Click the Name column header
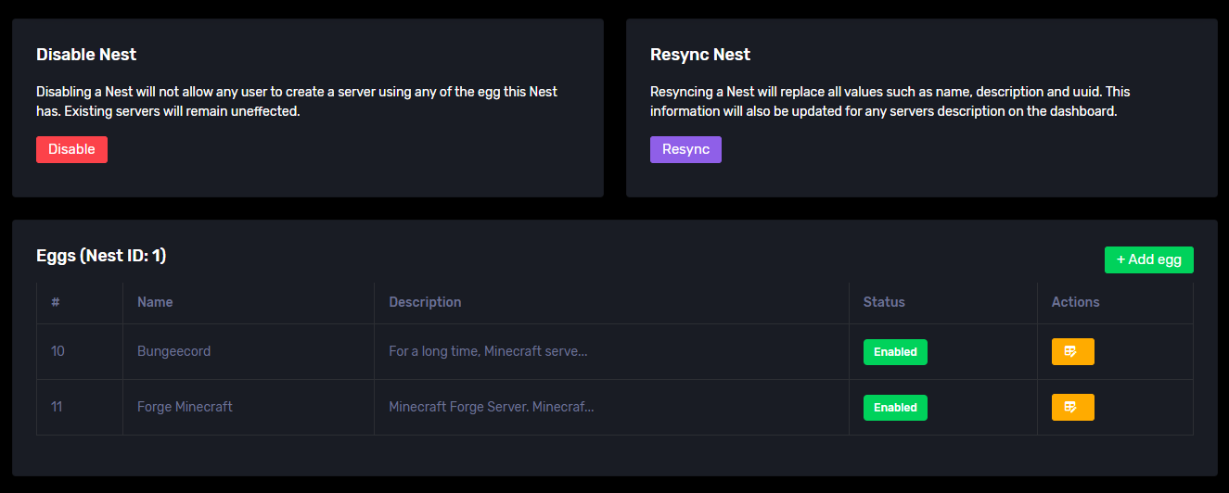Viewport: 1229px width, 493px height. [155, 302]
